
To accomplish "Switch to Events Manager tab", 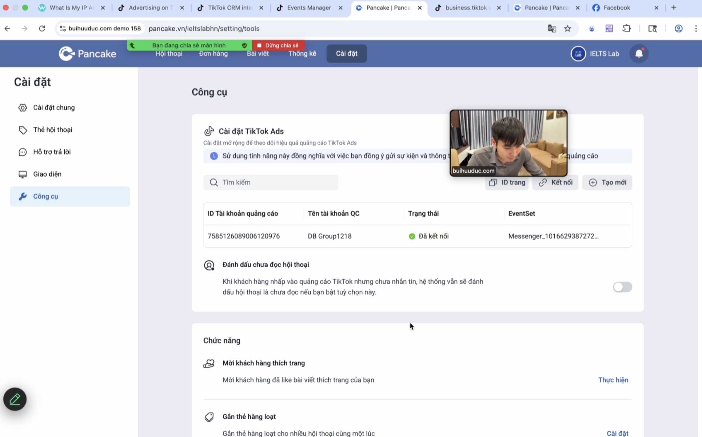I will (308, 8).
